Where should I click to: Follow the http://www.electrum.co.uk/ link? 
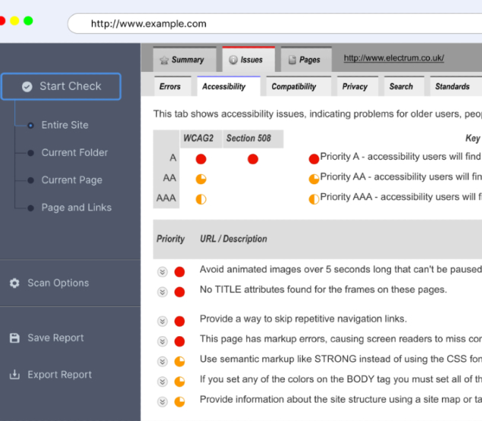(394, 58)
